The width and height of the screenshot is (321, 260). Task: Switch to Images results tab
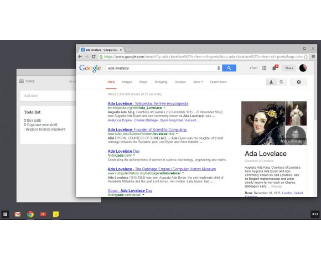point(127,82)
